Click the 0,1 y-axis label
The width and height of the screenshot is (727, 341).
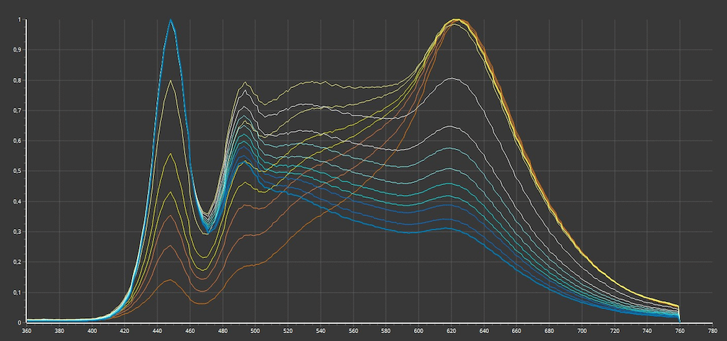tap(17, 292)
